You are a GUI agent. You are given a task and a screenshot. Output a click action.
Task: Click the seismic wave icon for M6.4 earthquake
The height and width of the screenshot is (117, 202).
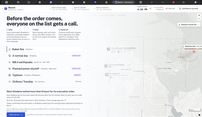10,62
